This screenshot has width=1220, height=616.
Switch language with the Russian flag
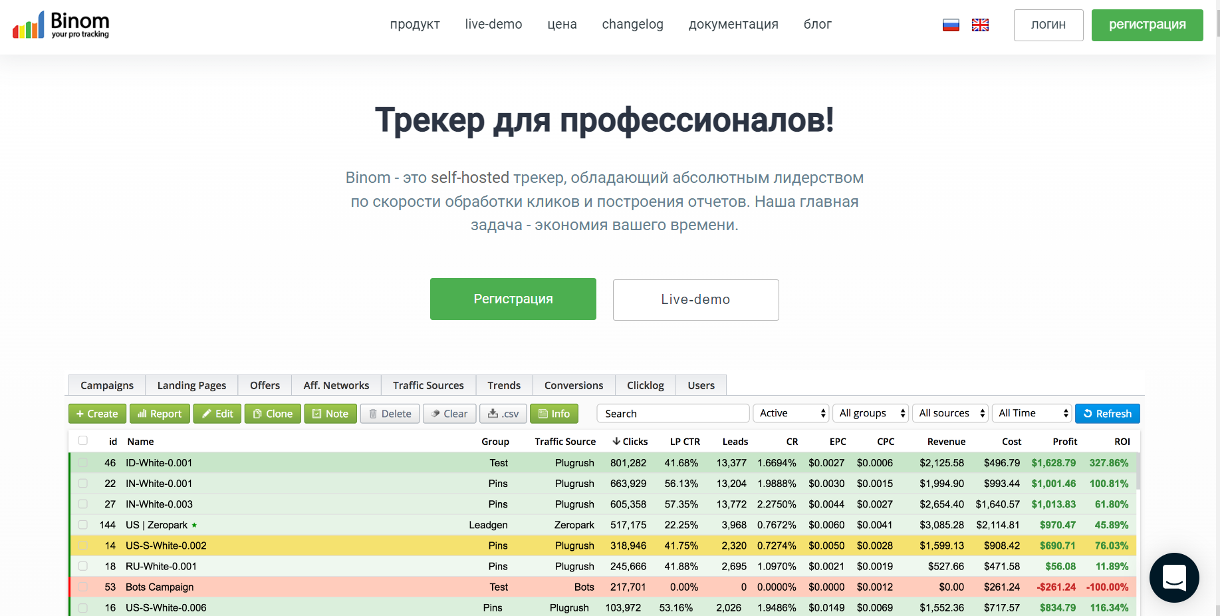pyautogui.click(x=951, y=25)
